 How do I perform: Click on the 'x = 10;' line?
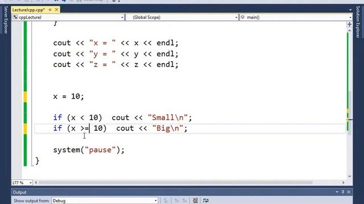click(68, 96)
